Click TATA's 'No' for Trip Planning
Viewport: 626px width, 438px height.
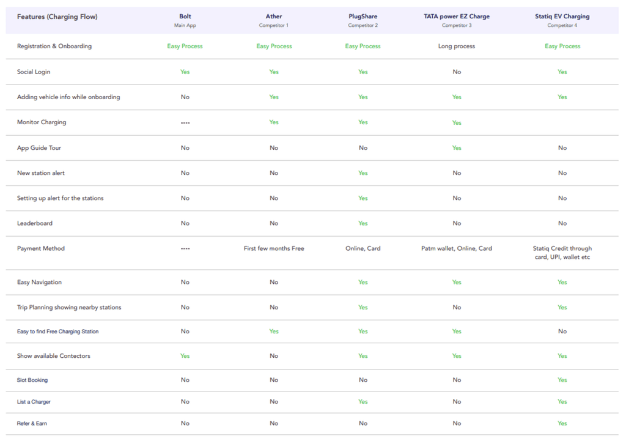[x=457, y=307]
